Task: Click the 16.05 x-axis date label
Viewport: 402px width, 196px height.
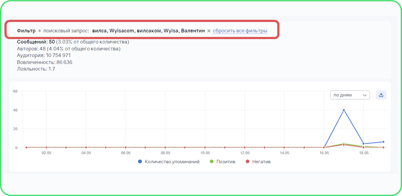Action: (324, 153)
